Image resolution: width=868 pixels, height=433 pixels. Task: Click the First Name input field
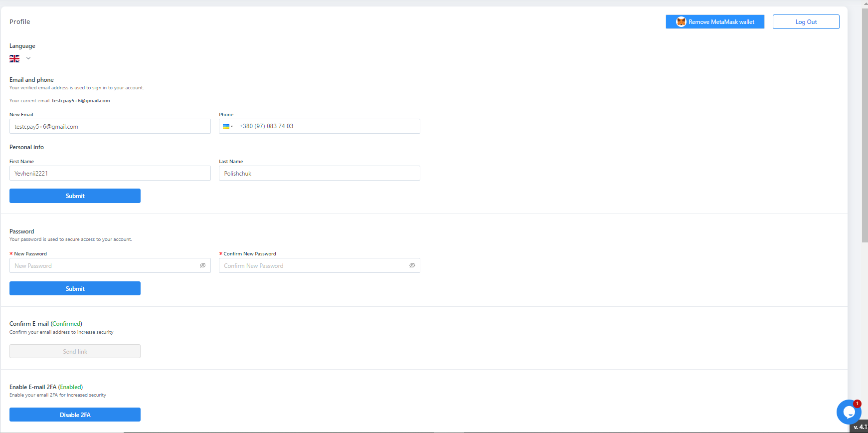(x=110, y=173)
